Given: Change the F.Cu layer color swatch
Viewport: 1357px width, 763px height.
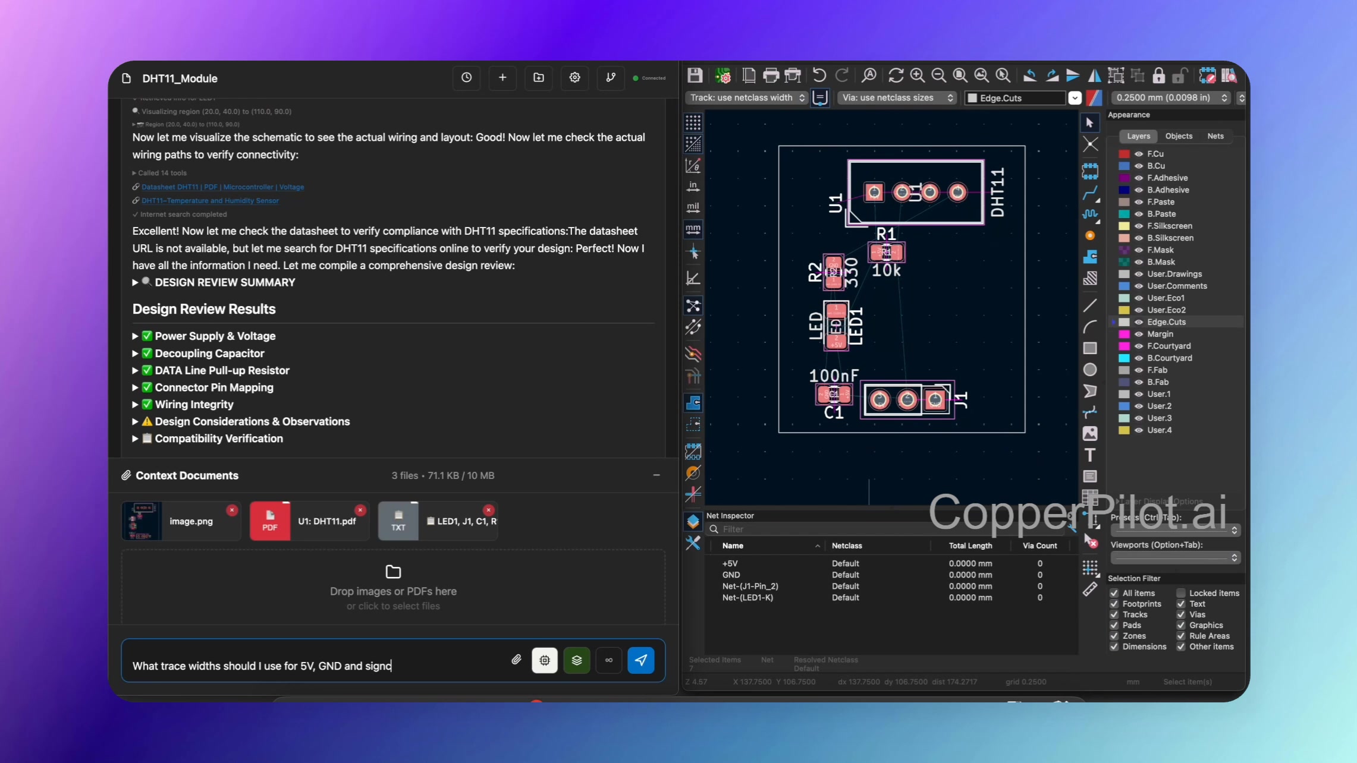Looking at the screenshot, I should pos(1124,154).
